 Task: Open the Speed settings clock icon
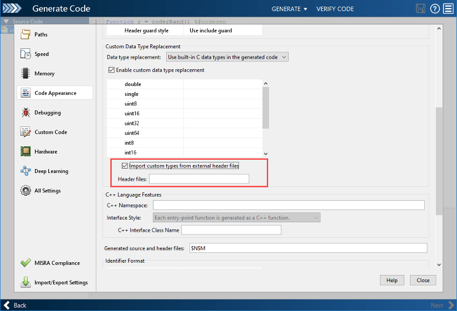[x=25, y=54]
